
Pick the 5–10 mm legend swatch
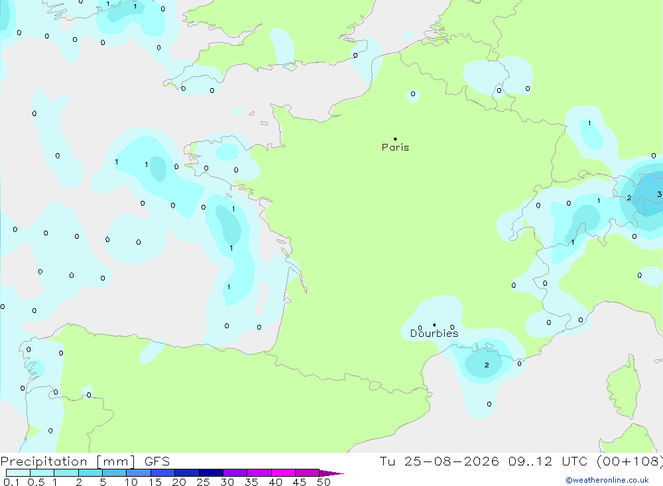[115, 473]
